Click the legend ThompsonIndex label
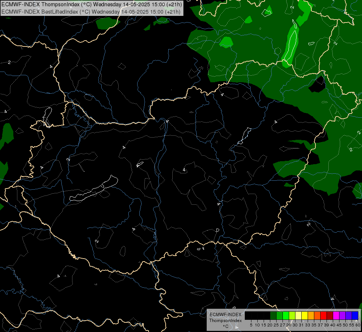The width and height of the screenshot is (362, 332). (225, 321)
